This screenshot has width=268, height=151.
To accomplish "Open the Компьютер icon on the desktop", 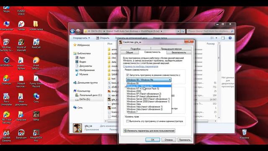I will click(6, 26).
